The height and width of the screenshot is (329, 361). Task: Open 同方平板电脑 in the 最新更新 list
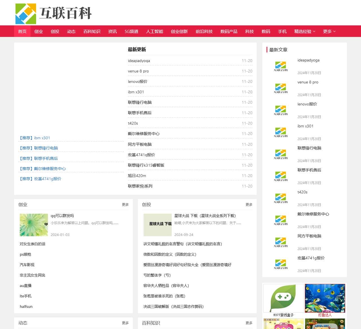click(x=140, y=144)
